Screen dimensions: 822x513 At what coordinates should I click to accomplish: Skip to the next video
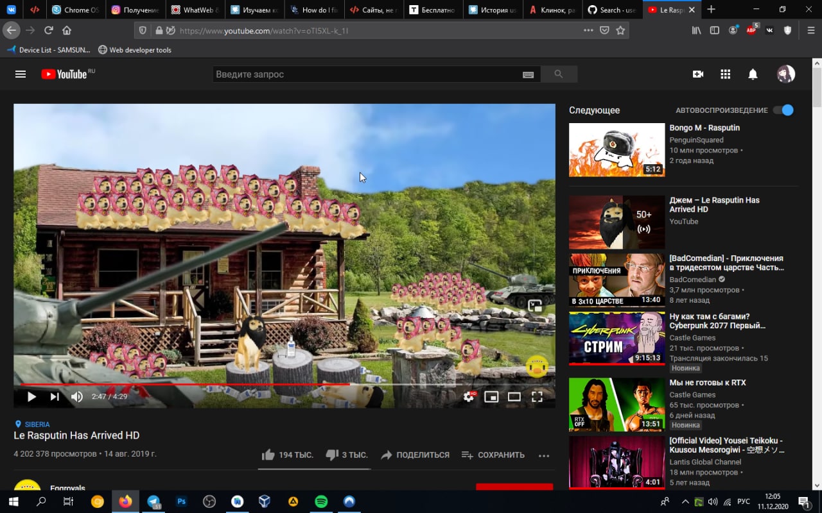click(x=55, y=397)
